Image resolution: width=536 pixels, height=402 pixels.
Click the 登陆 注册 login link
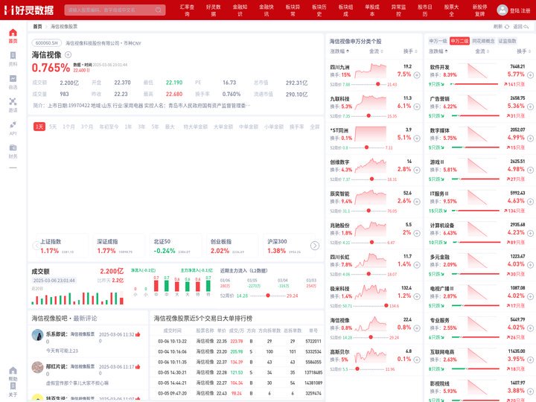pos(520,10)
